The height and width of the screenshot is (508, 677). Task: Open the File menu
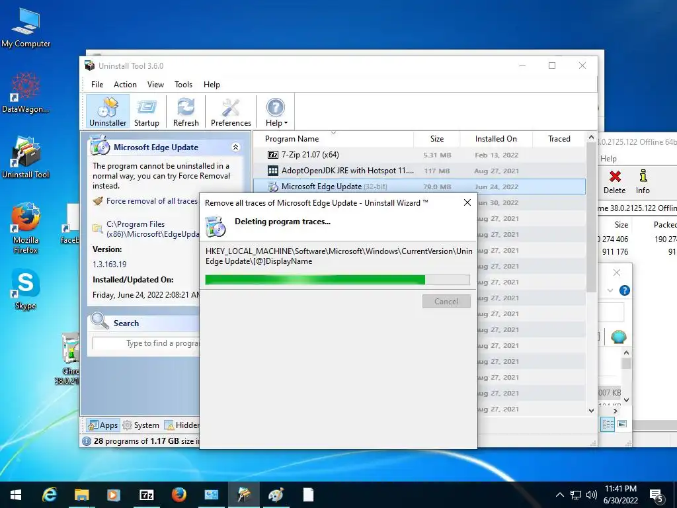[97, 85]
